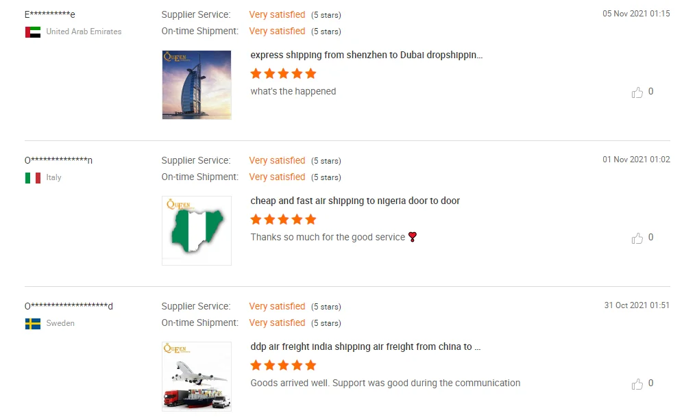Viewport: 697px width, 417px height.
Task: Open the ddp air freight India link
Action: [x=365, y=346]
